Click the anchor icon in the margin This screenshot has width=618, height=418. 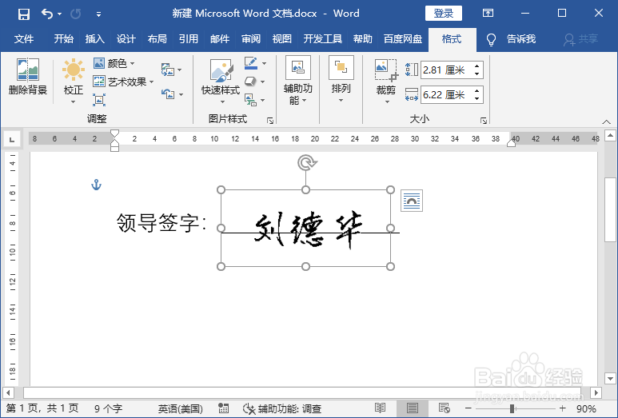pos(97,185)
